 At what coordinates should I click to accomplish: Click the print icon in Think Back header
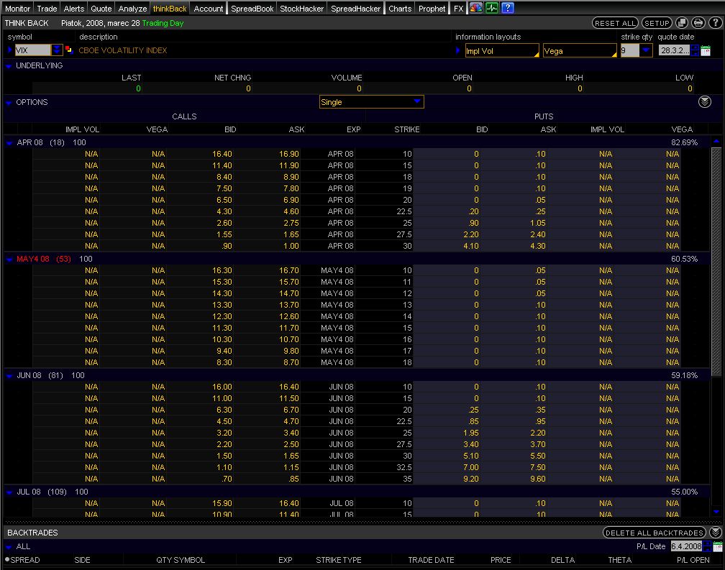point(697,23)
